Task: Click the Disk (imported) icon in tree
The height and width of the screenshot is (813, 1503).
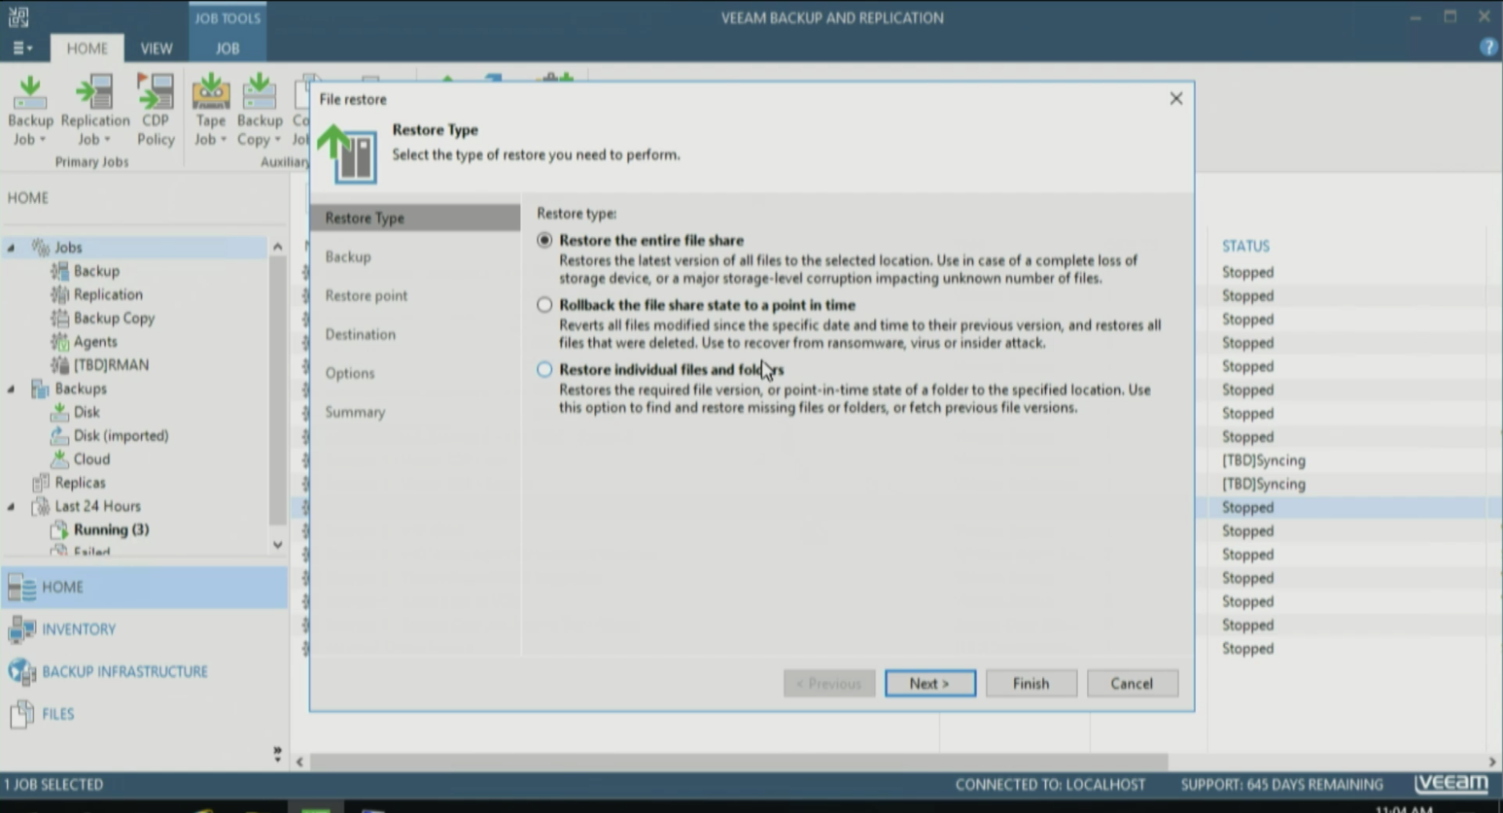Action: (60, 435)
